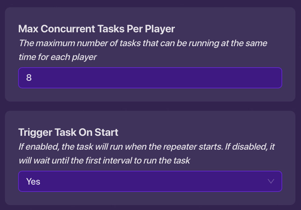Image resolution: width=301 pixels, height=210 pixels.
Task: Click the words "time for each player"
Action: click(58, 57)
